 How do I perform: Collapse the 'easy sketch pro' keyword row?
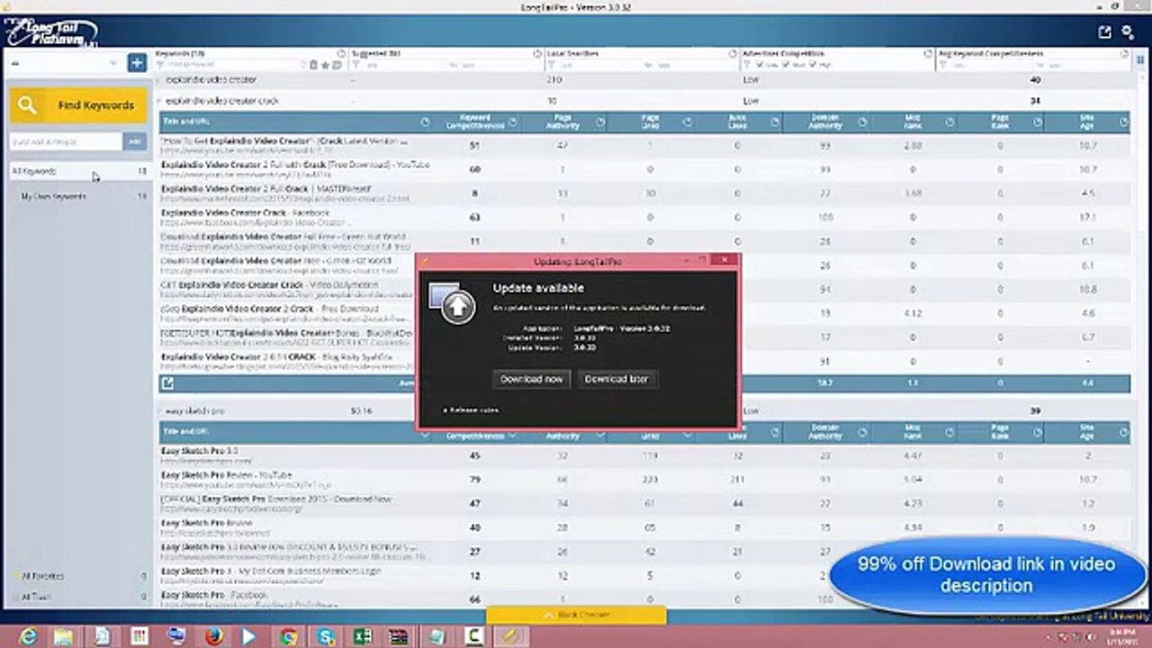pyautogui.click(x=160, y=410)
